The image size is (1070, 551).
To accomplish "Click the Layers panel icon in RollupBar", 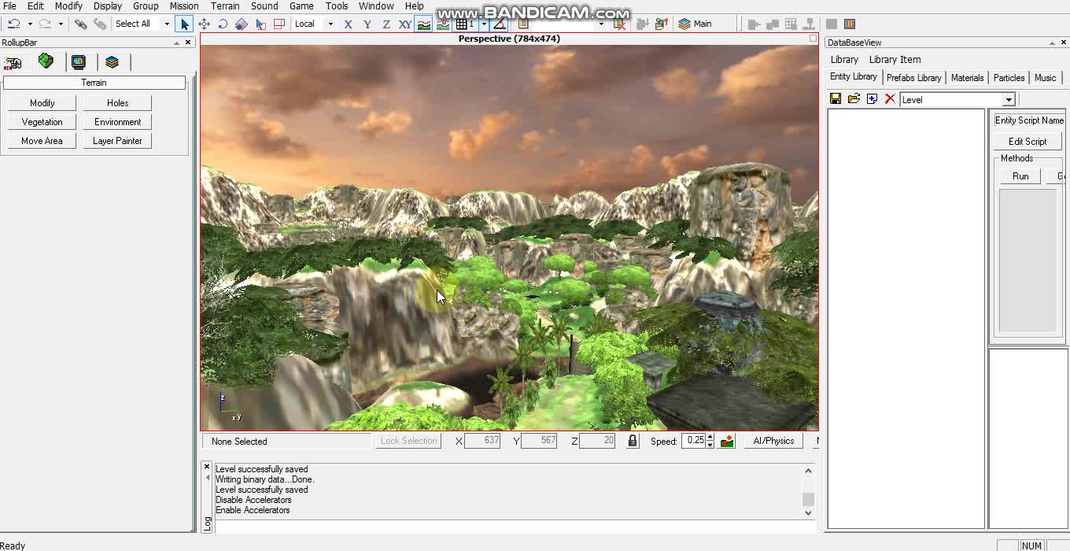I will [112, 61].
